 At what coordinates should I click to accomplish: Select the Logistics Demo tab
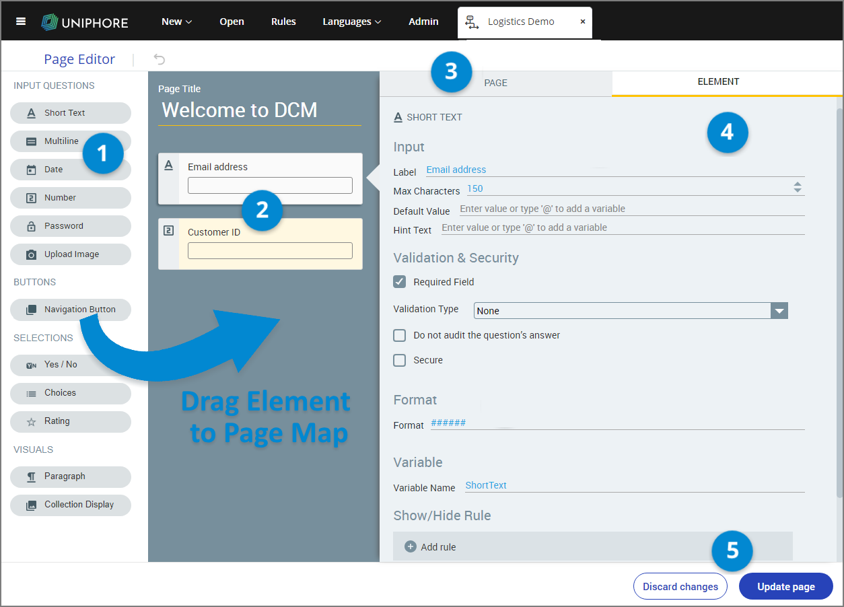pos(525,23)
